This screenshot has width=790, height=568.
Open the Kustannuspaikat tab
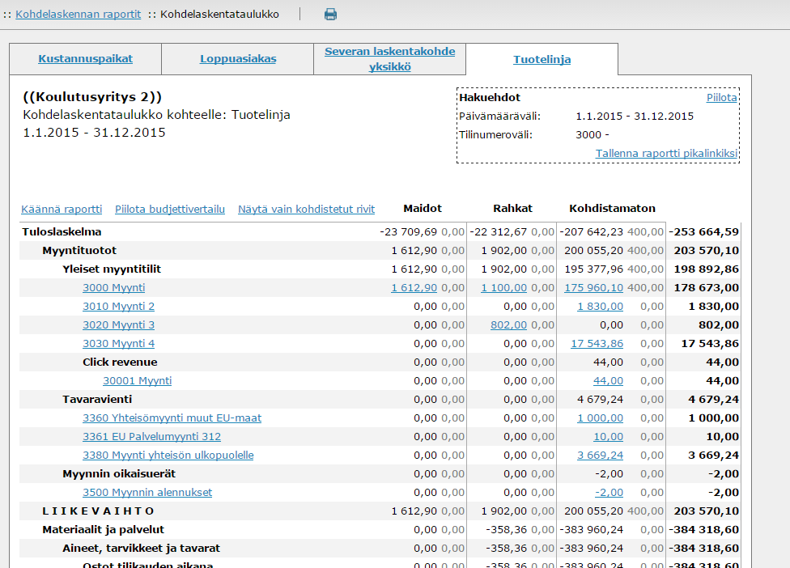coord(85,58)
